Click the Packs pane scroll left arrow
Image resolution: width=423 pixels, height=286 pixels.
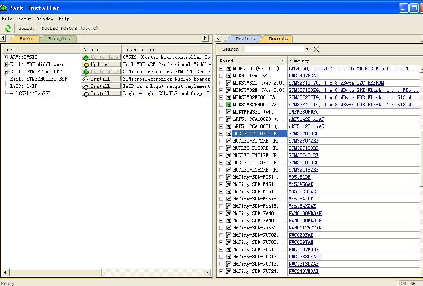(x=5, y=272)
